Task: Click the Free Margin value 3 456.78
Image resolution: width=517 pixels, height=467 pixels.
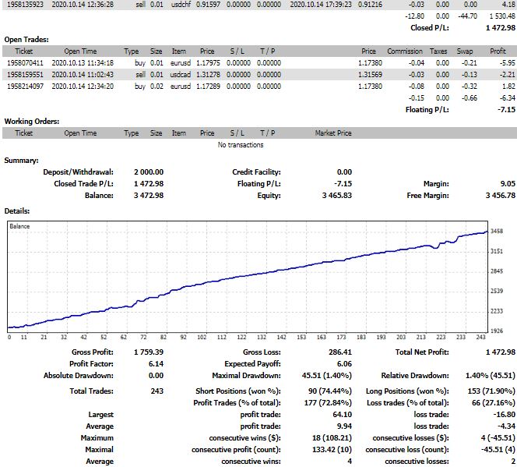Action: (500, 196)
